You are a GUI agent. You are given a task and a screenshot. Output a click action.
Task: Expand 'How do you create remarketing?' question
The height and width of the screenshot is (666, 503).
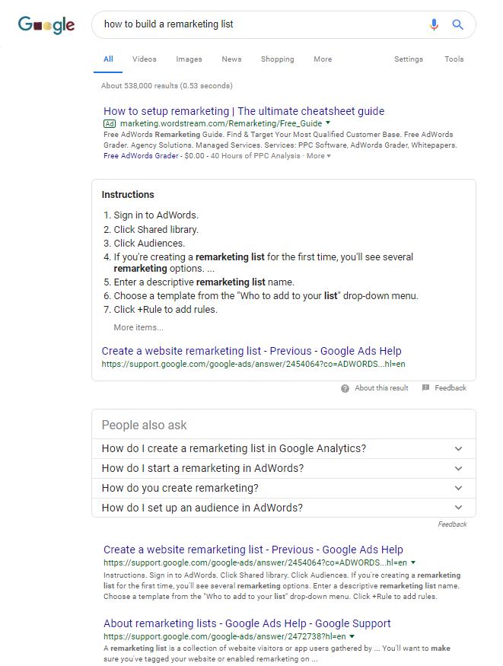(458, 488)
